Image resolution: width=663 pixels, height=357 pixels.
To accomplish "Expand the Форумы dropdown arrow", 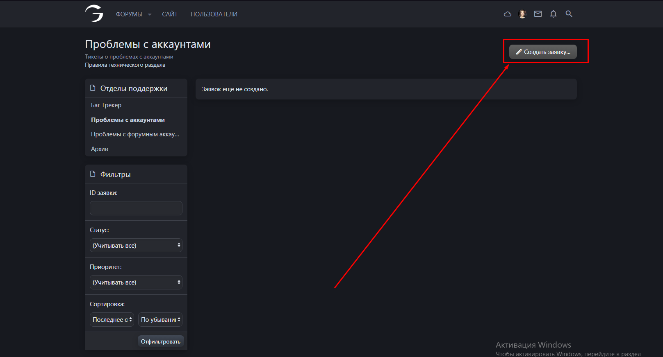I will tap(150, 14).
